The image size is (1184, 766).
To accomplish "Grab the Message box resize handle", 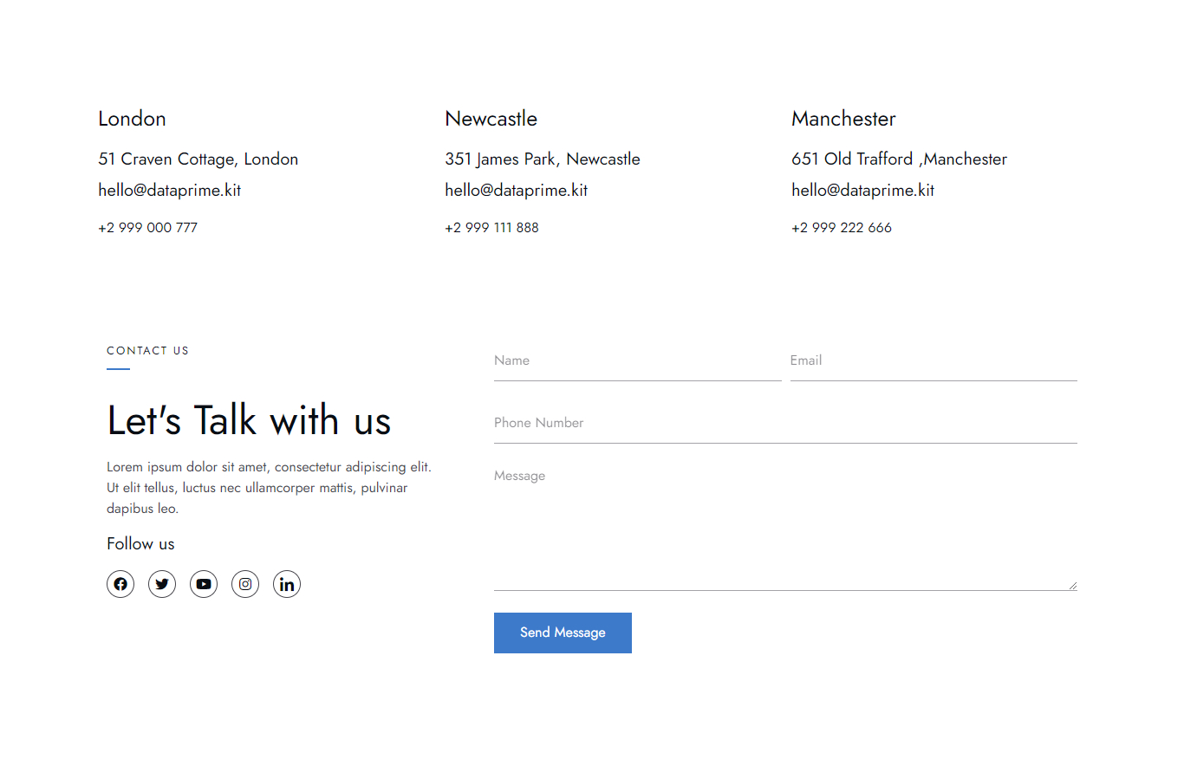I will point(1072,586).
